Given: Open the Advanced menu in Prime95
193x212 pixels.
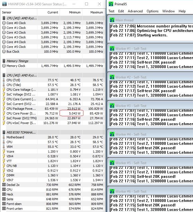Looking at the screenshot, I should pos(135,11).
